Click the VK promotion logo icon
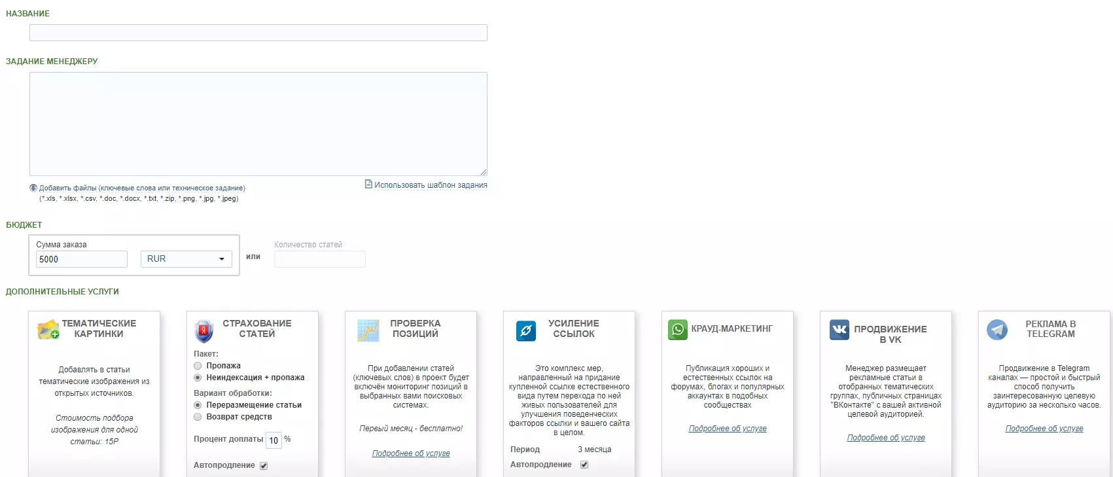Image resolution: width=1113 pixels, height=477 pixels. tap(839, 329)
